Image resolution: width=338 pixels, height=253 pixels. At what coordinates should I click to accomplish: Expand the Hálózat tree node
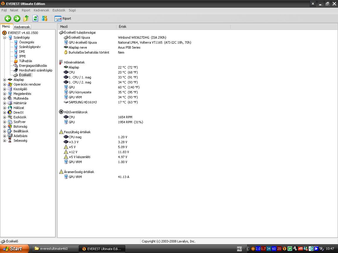(x=4, y=108)
